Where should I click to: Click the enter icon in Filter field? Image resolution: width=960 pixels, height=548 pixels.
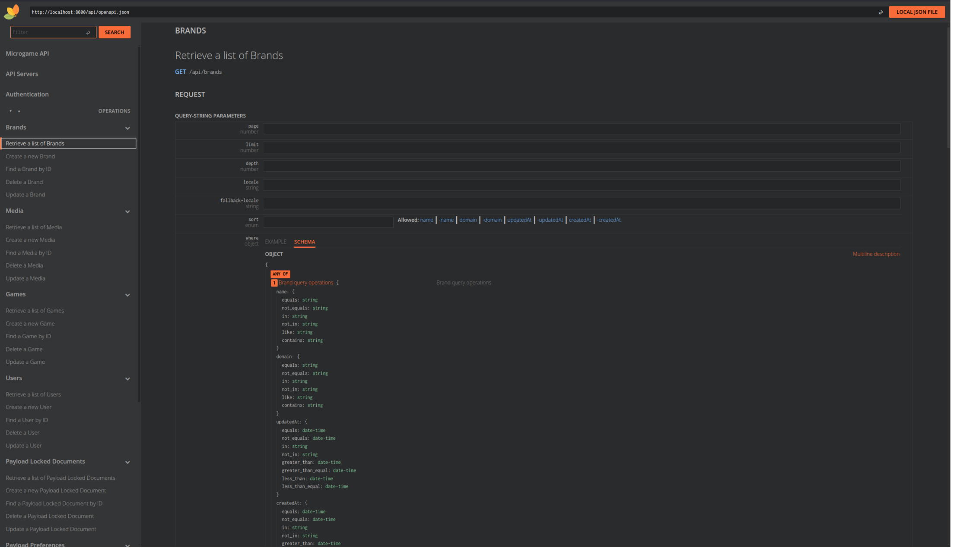(88, 32)
